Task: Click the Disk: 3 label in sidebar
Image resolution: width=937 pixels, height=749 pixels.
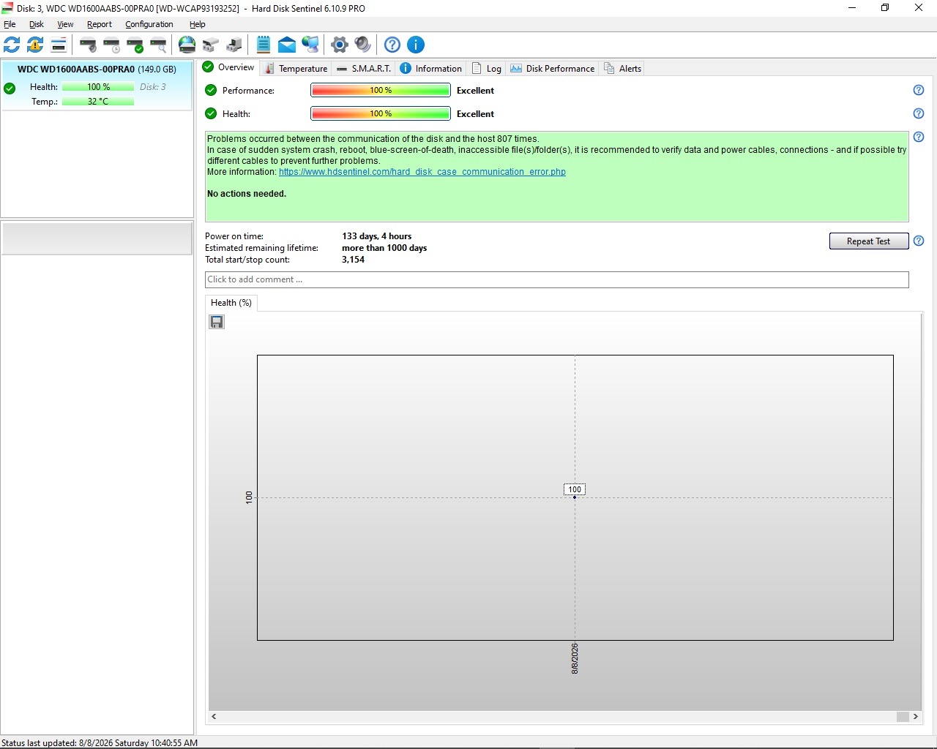Action: 153,87
